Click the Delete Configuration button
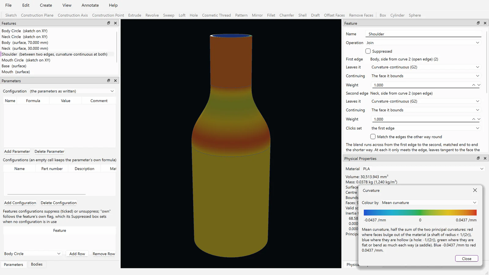Viewport: 489px width, 275px height. [x=59, y=203]
